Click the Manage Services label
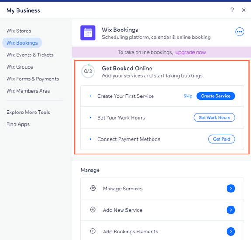This screenshot has width=251, height=240. [x=122, y=189]
